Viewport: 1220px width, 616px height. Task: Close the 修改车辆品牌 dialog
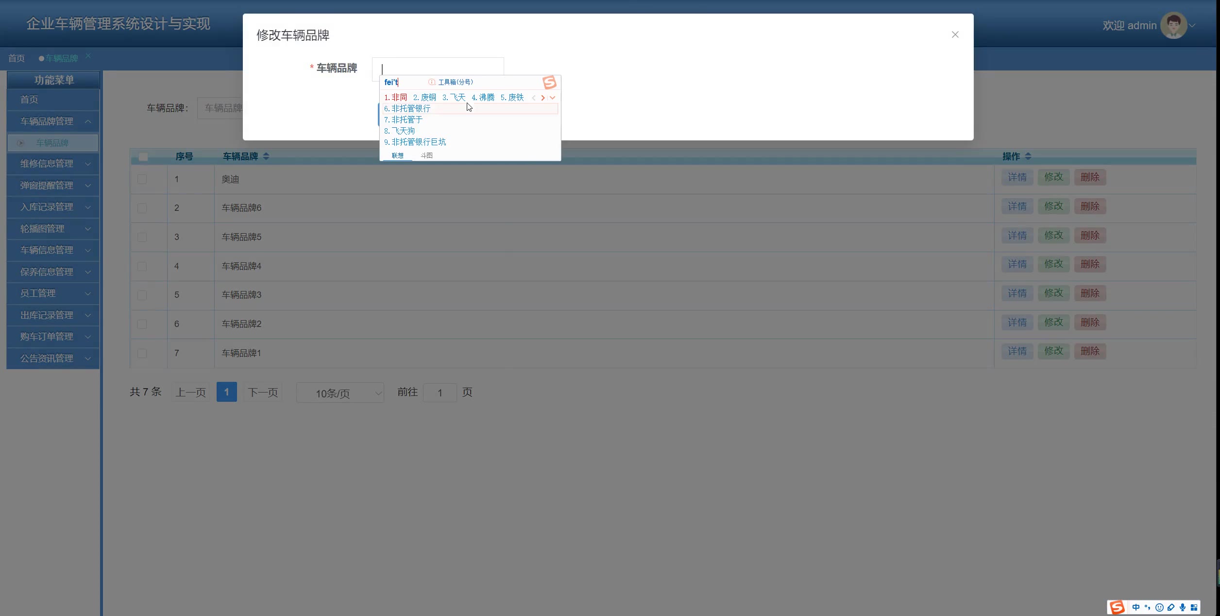coord(955,34)
